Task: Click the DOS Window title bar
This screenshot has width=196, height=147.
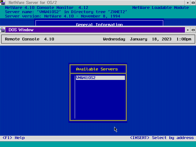Action: coord(95,30)
